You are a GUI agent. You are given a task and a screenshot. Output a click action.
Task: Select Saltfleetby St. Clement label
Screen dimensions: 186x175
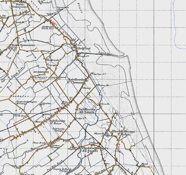(76, 81)
